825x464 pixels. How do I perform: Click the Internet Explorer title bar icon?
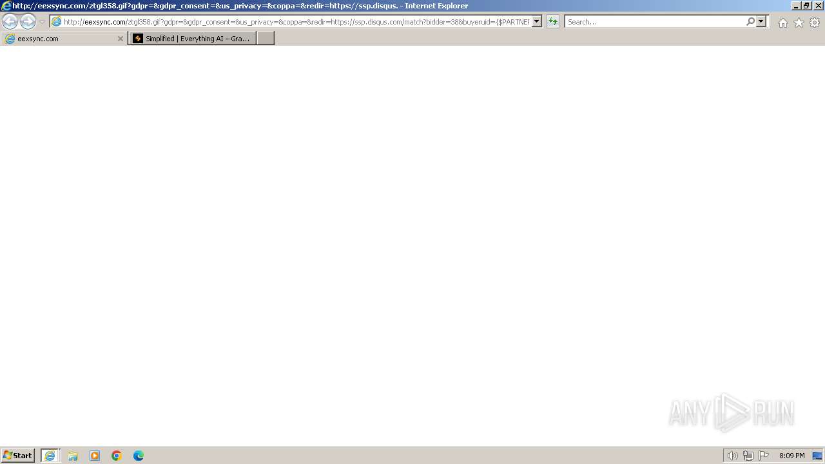[6, 6]
